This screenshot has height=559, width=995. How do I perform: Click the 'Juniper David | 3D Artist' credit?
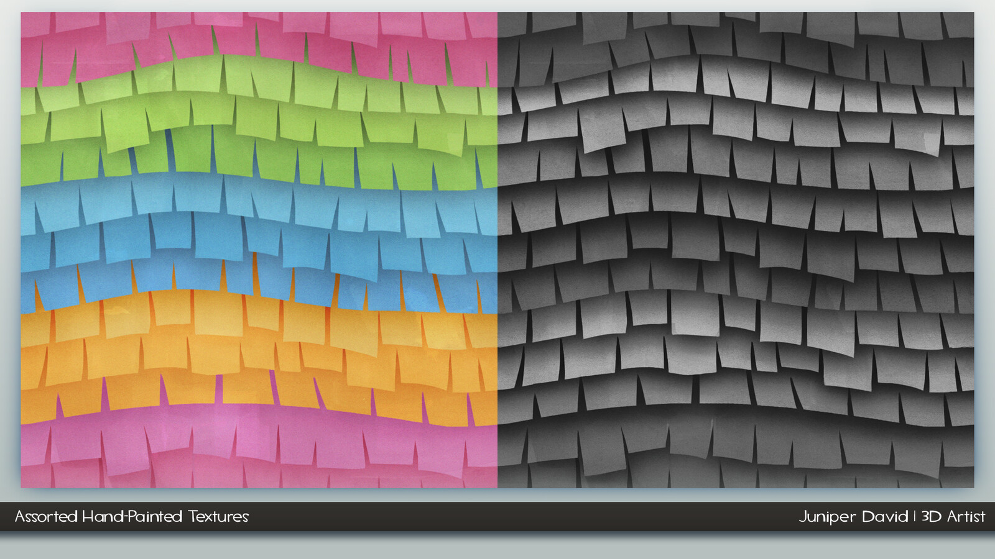(892, 517)
